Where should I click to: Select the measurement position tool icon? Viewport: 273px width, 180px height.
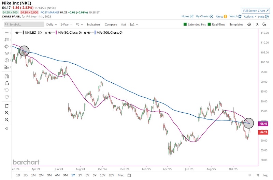pyautogui.click(x=6, y=67)
